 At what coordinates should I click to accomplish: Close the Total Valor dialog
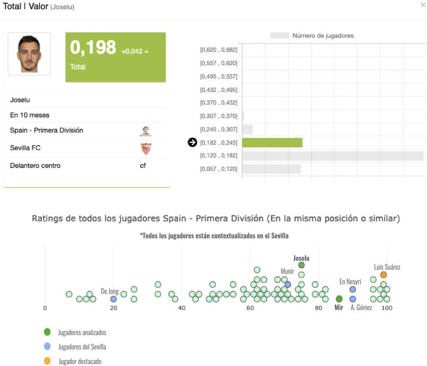pyautogui.click(x=423, y=5)
